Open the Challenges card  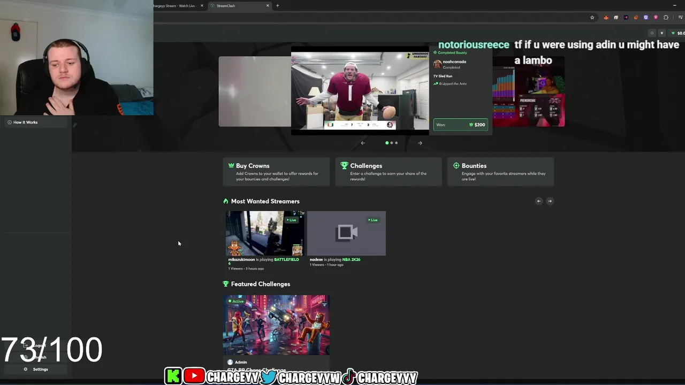coord(389,172)
